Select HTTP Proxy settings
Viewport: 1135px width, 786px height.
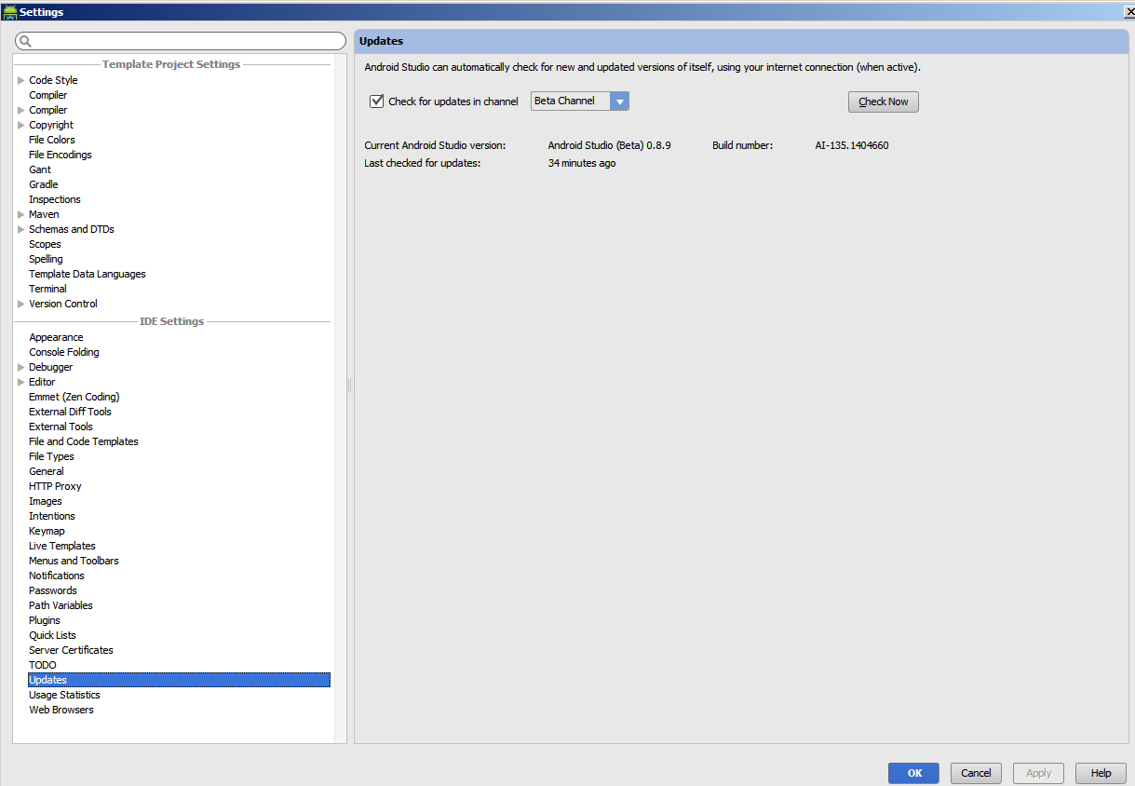(x=55, y=486)
